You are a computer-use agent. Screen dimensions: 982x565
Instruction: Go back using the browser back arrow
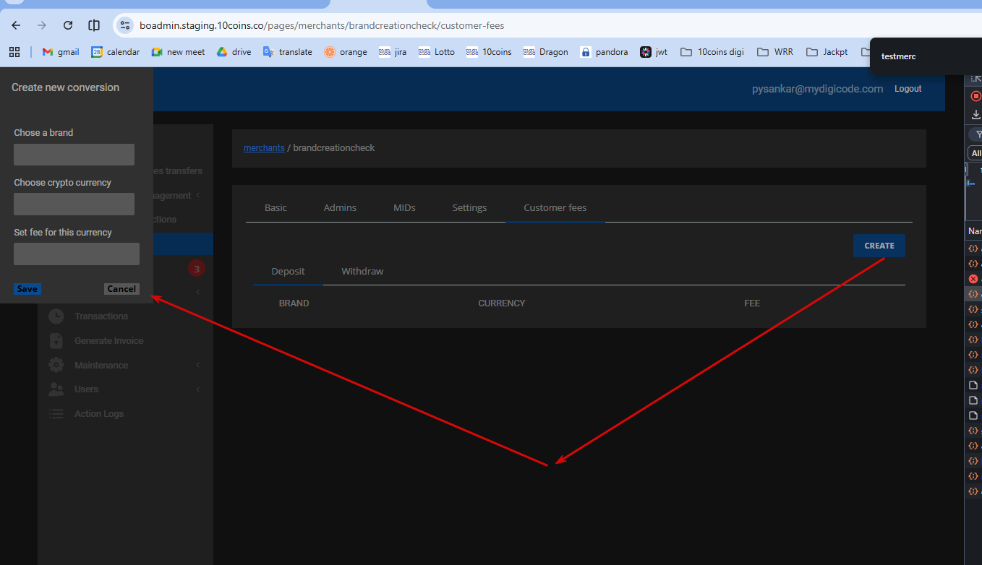(x=16, y=25)
